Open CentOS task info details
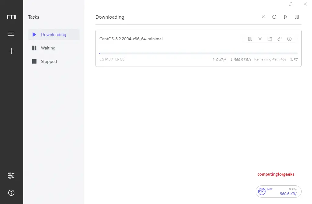 coord(289,39)
